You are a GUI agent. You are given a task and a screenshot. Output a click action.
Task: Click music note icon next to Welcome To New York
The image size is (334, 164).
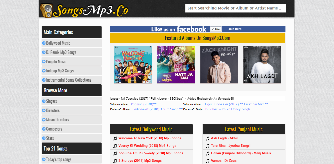[115, 138]
